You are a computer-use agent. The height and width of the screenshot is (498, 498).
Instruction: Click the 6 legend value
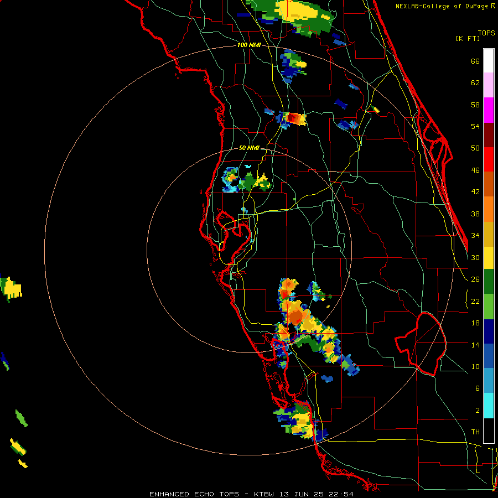(477, 388)
